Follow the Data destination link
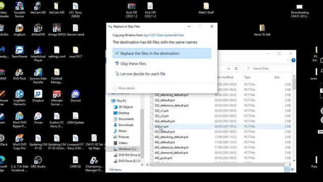Screen dimensions: 323x182 pos(181,35)
